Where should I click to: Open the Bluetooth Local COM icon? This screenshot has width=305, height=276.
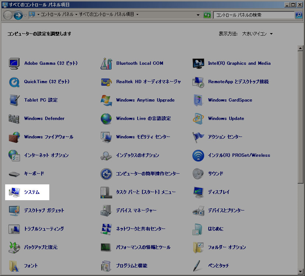[106, 63]
